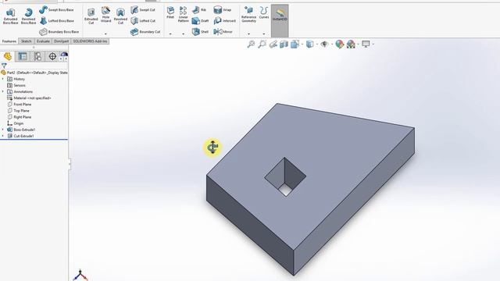
Task: Click the Revolved Boss/Base tool
Action: [x=28, y=16]
